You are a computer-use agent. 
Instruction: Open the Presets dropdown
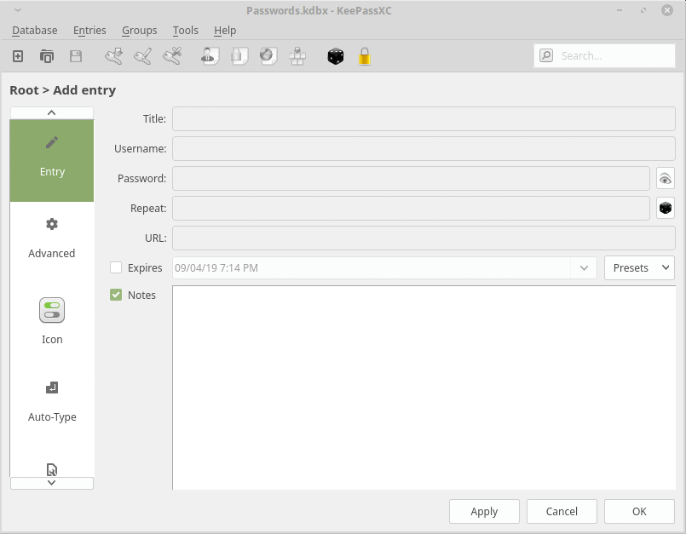pos(639,267)
